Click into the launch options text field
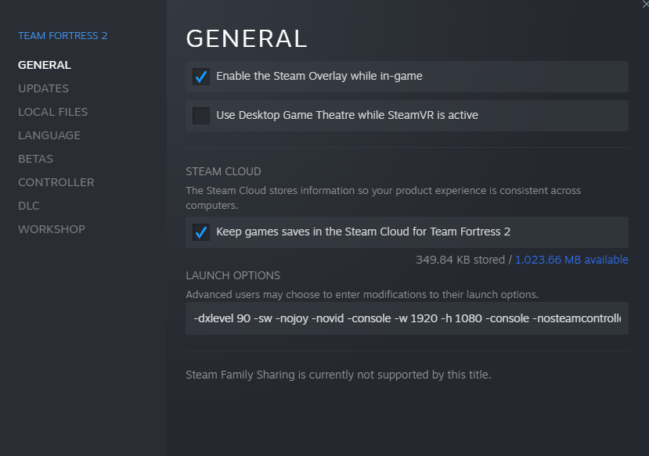The width and height of the screenshot is (649, 456). point(407,318)
